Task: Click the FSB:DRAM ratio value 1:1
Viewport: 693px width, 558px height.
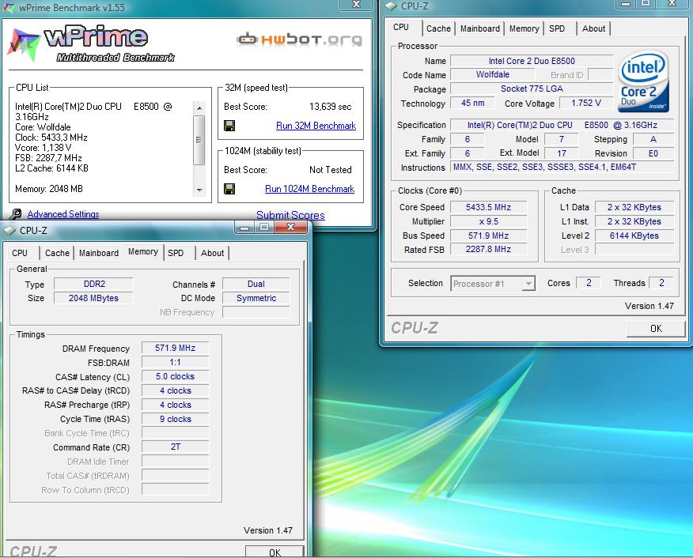Action: [x=175, y=363]
